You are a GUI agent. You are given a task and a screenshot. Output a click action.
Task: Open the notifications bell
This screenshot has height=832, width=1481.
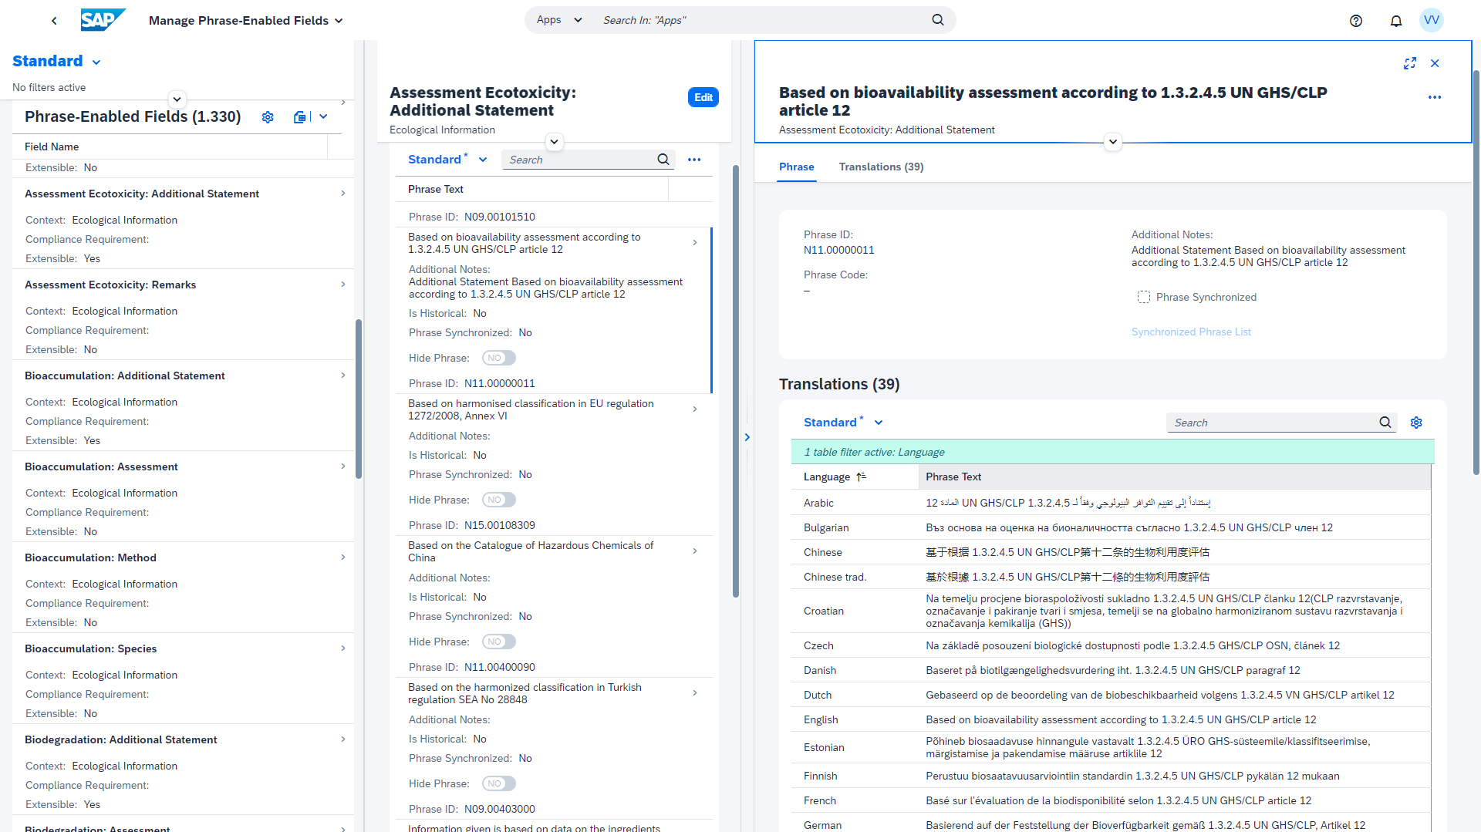[1395, 21]
